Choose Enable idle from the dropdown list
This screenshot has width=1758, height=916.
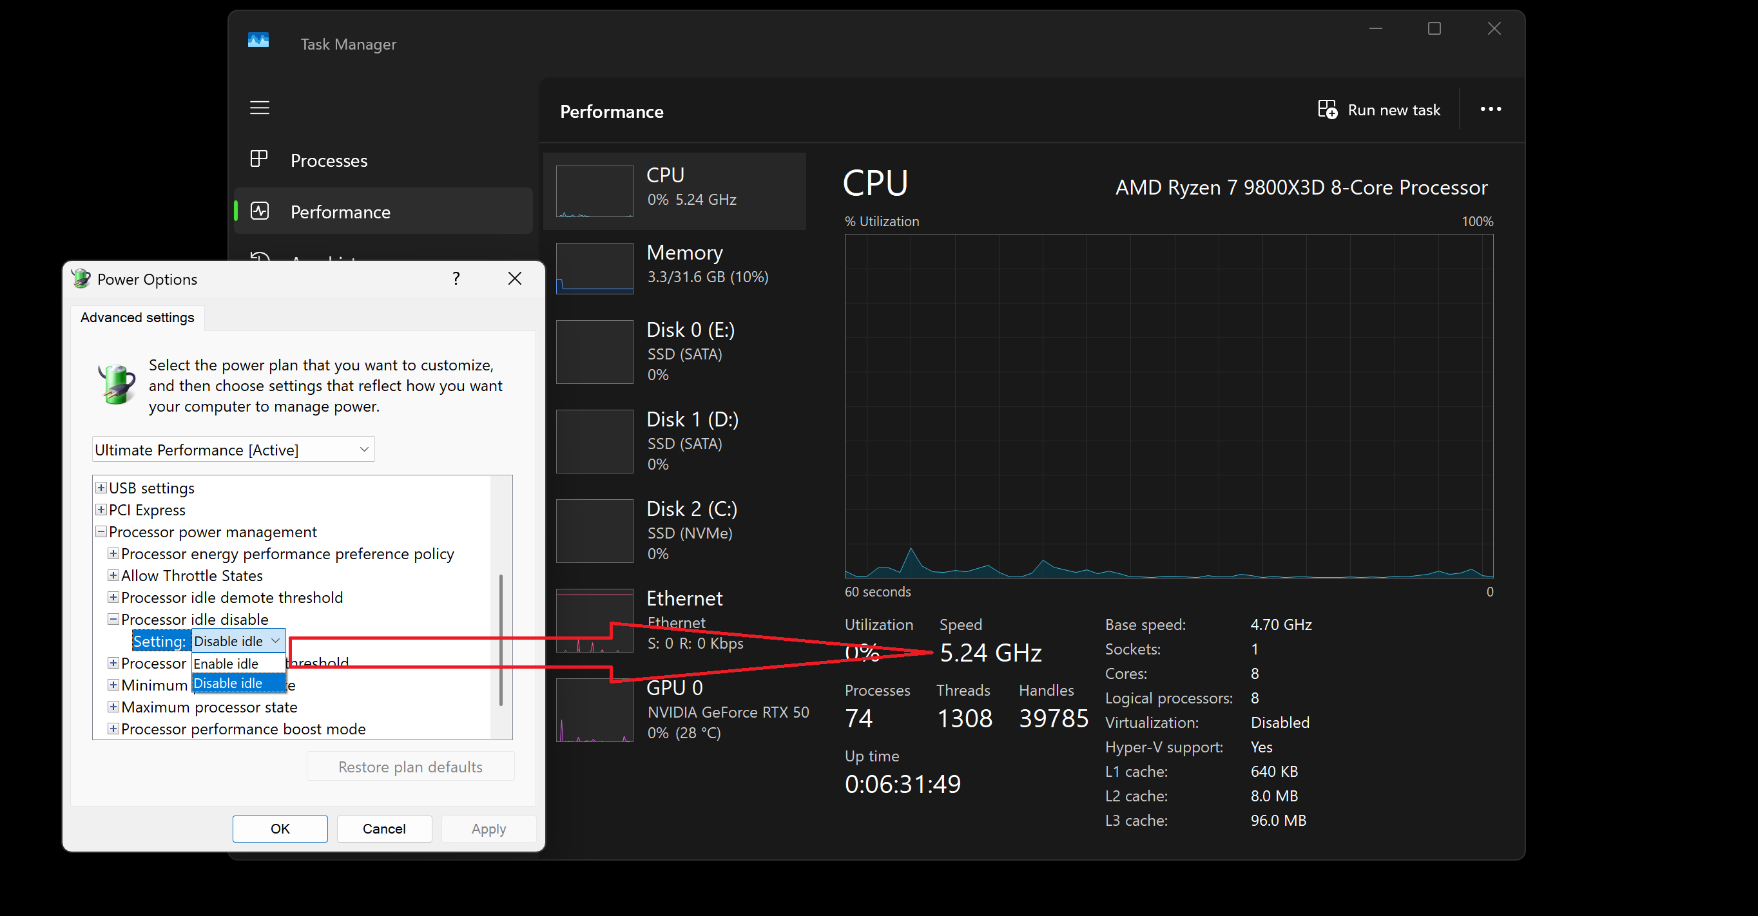tap(238, 663)
